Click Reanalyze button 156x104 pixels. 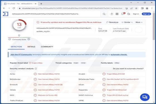(x=112, y=22)
